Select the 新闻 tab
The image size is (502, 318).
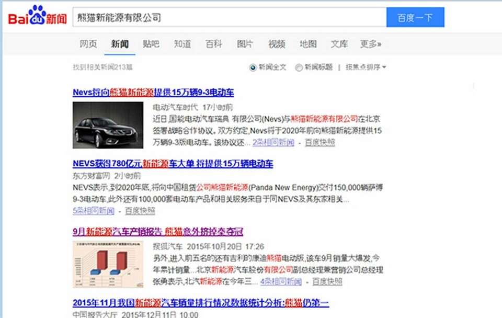coord(120,44)
